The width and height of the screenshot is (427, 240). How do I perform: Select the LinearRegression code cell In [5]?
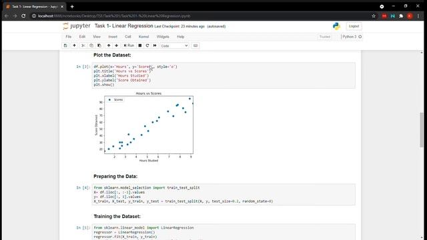[x=224, y=232]
